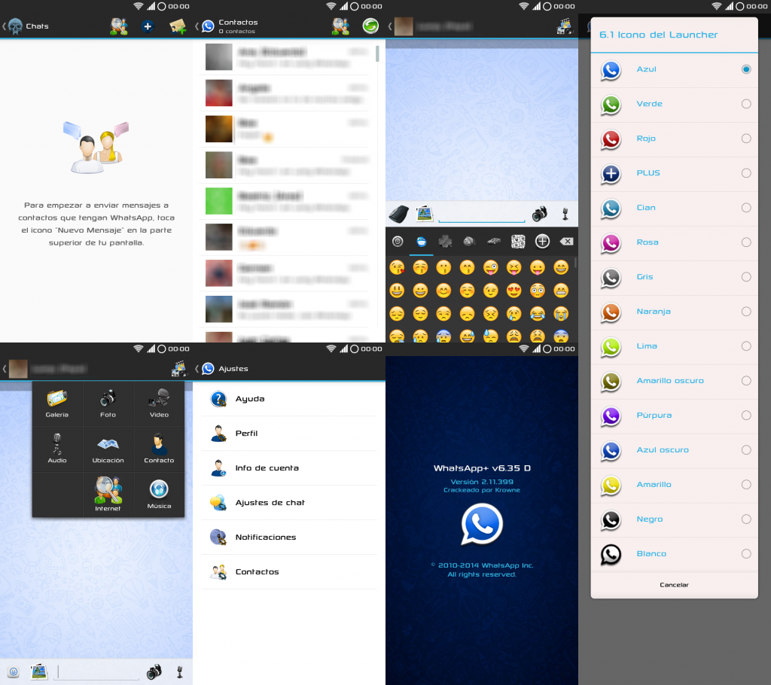Tap the smiley emoji button below attach menu chat
The height and width of the screenshot is (685, 771).
click(x=14, y=671)
